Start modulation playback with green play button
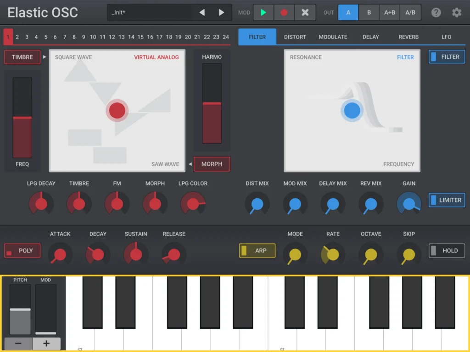Viewport: 470px width, 352px height. click(x=263, y=12)
